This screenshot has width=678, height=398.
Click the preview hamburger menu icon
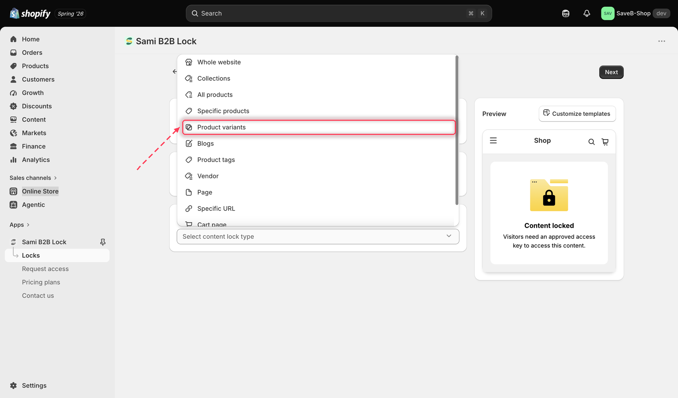(493, 141)
